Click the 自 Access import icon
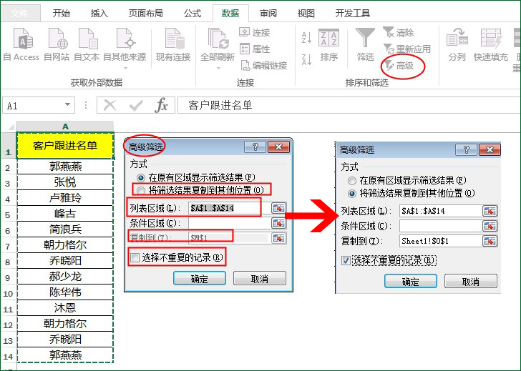 [x=21, y=45]
